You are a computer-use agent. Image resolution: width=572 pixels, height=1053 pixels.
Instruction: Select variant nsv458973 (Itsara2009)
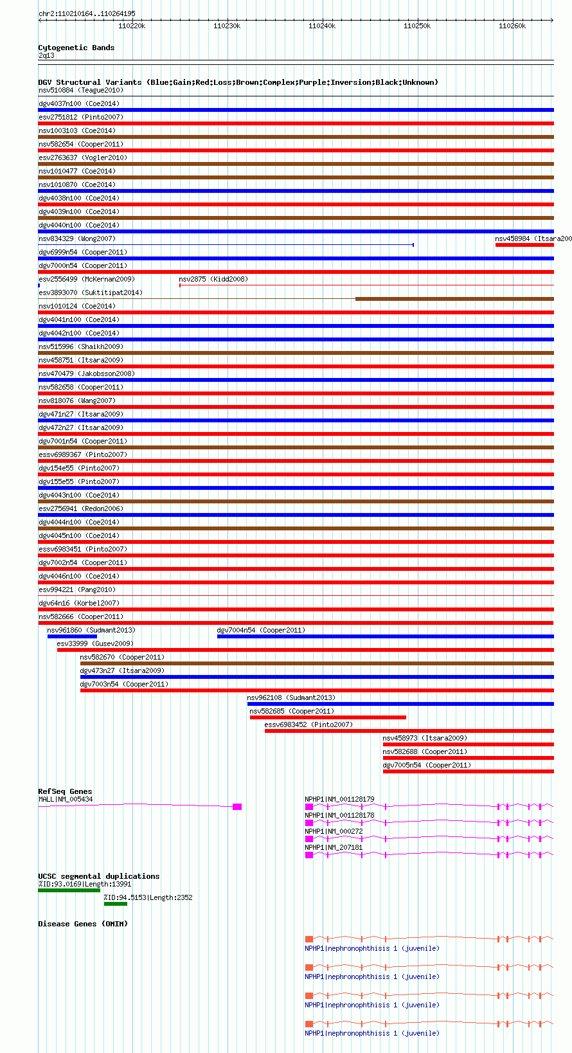coord(425,738)
